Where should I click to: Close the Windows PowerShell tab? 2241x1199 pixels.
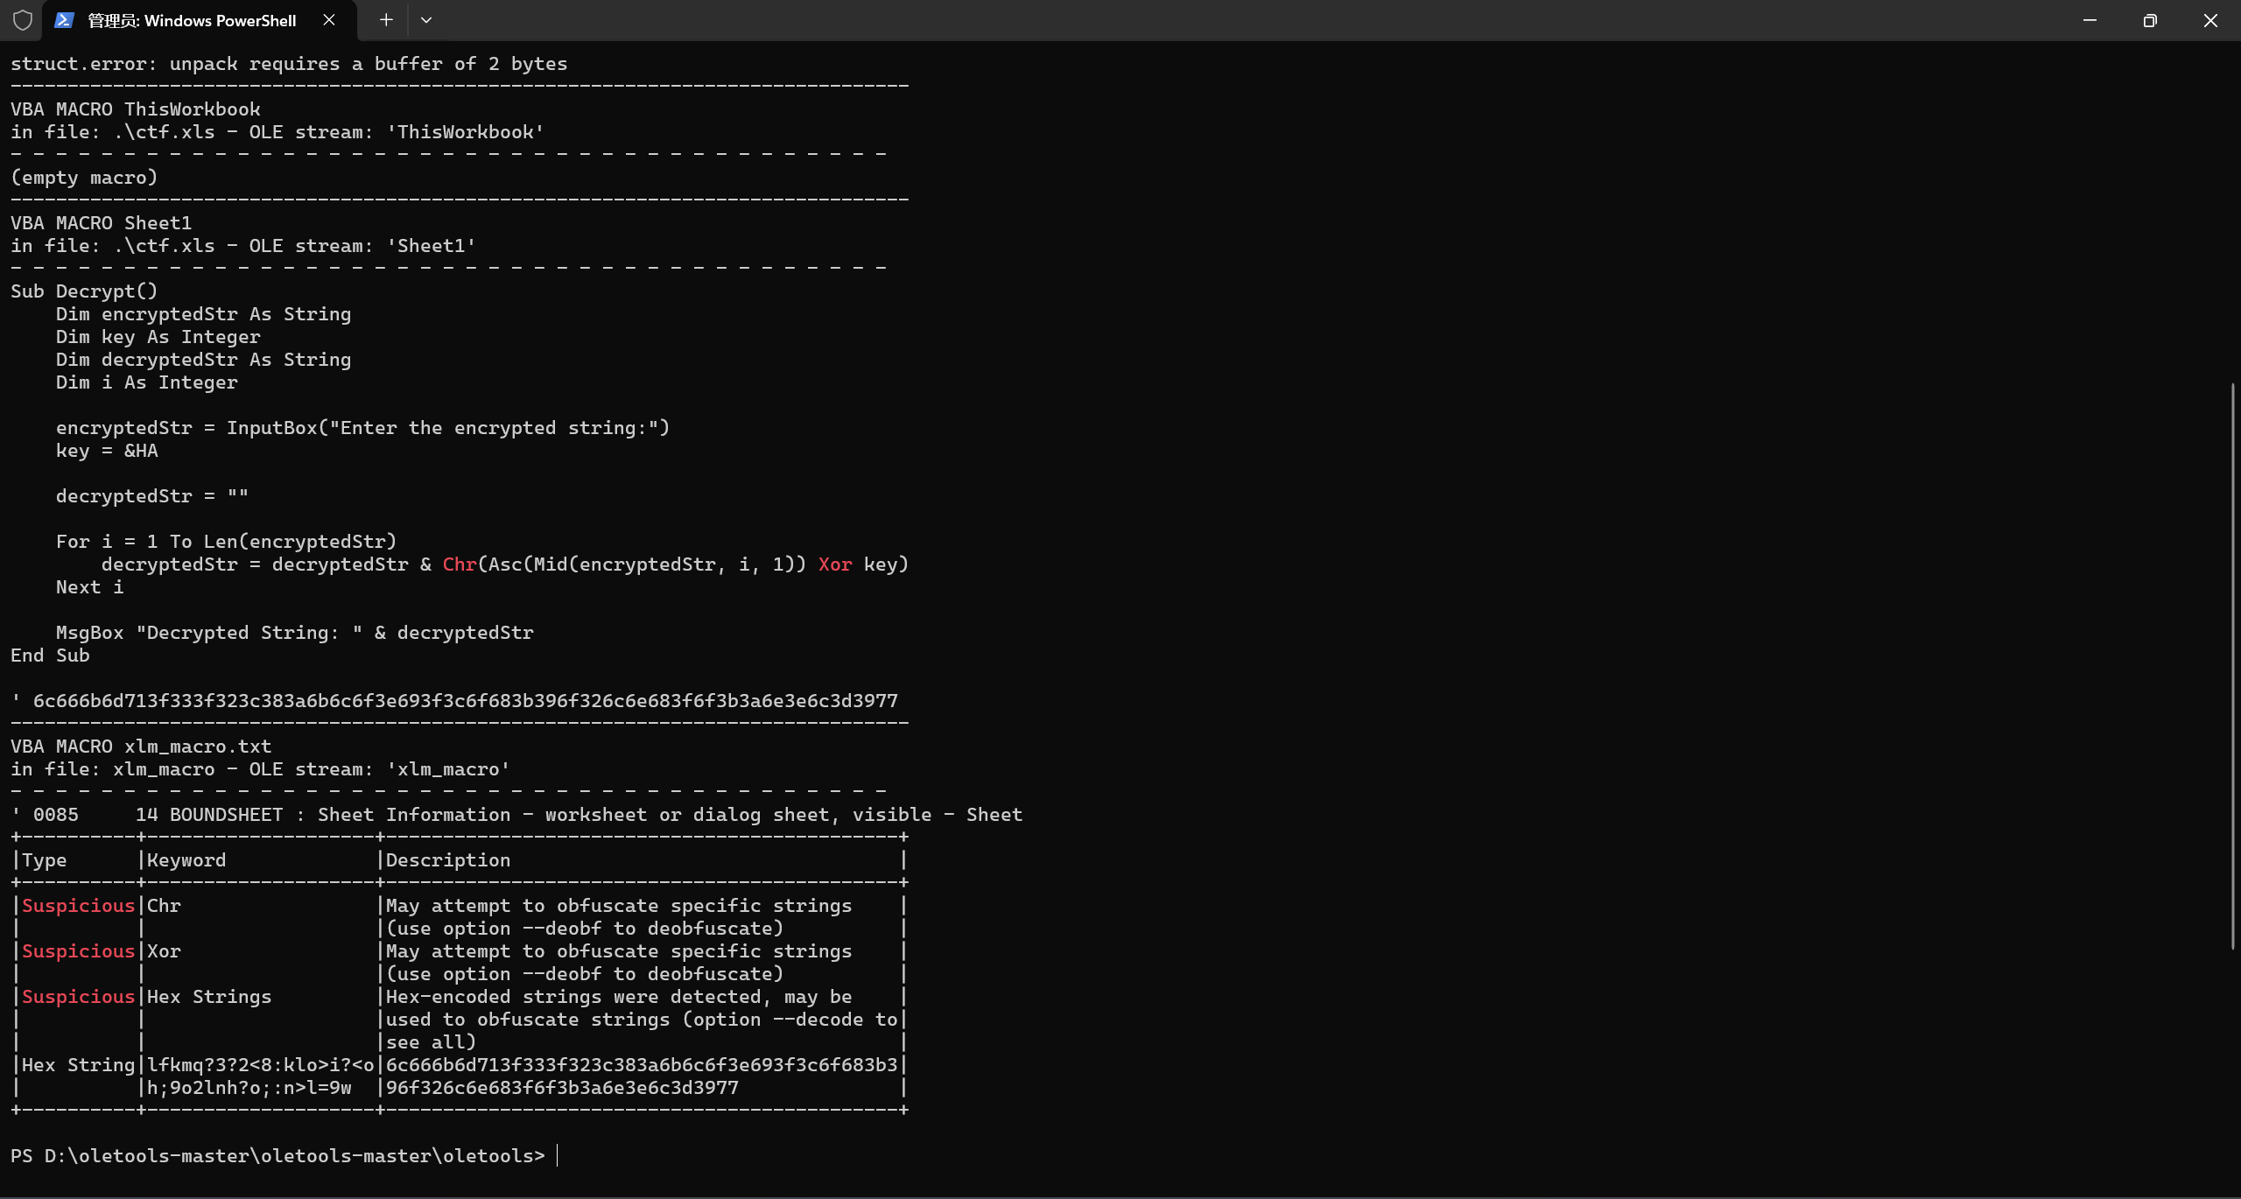click(329, 20)
